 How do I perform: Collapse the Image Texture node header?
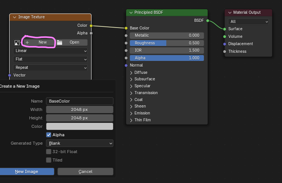(15, 17)
